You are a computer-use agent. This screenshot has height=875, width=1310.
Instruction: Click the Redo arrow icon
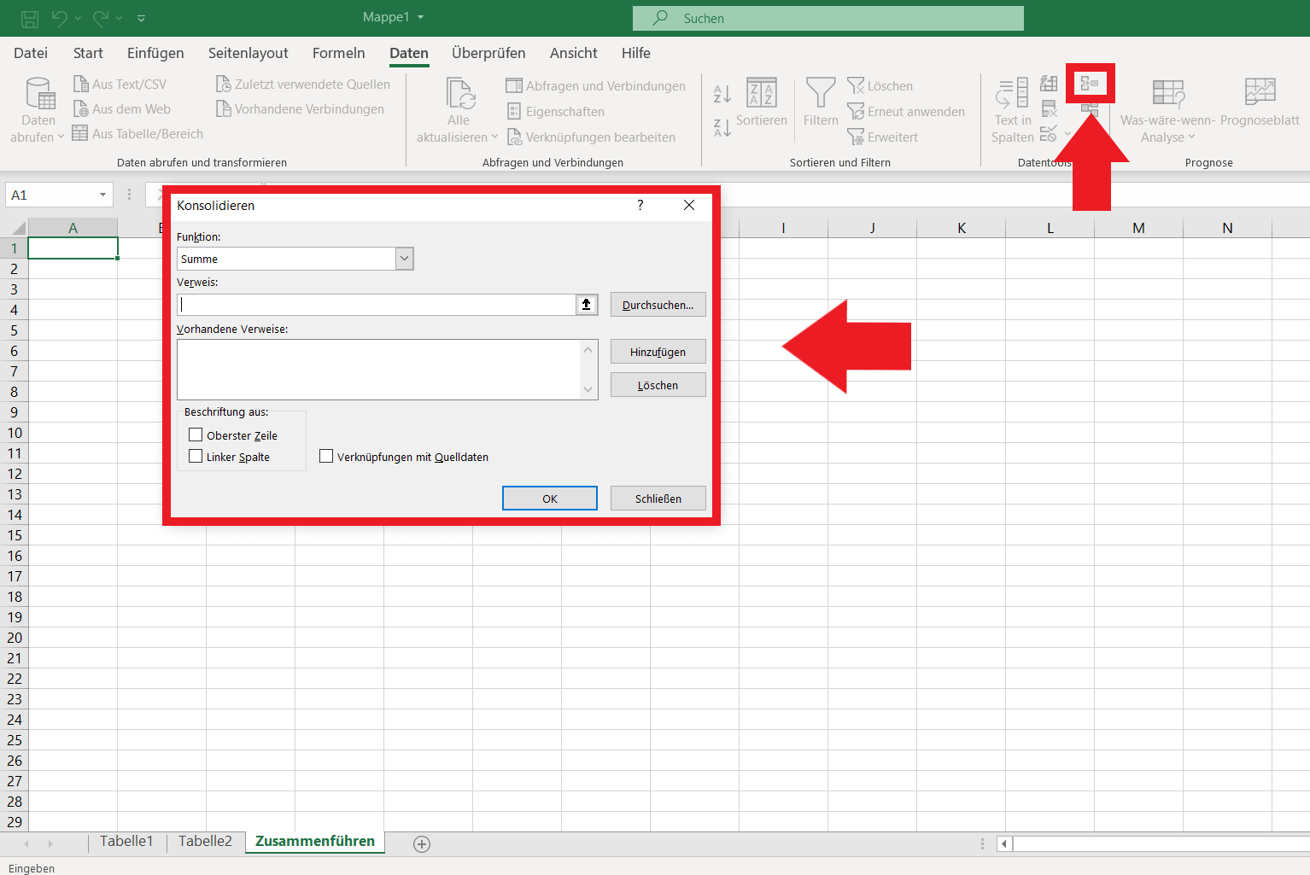(101, 18)
